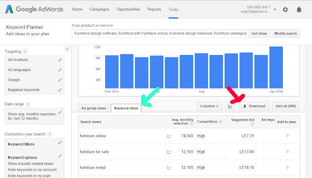Open the notifications bell
This screenshot has width=312, height=178.
[299, 10]
